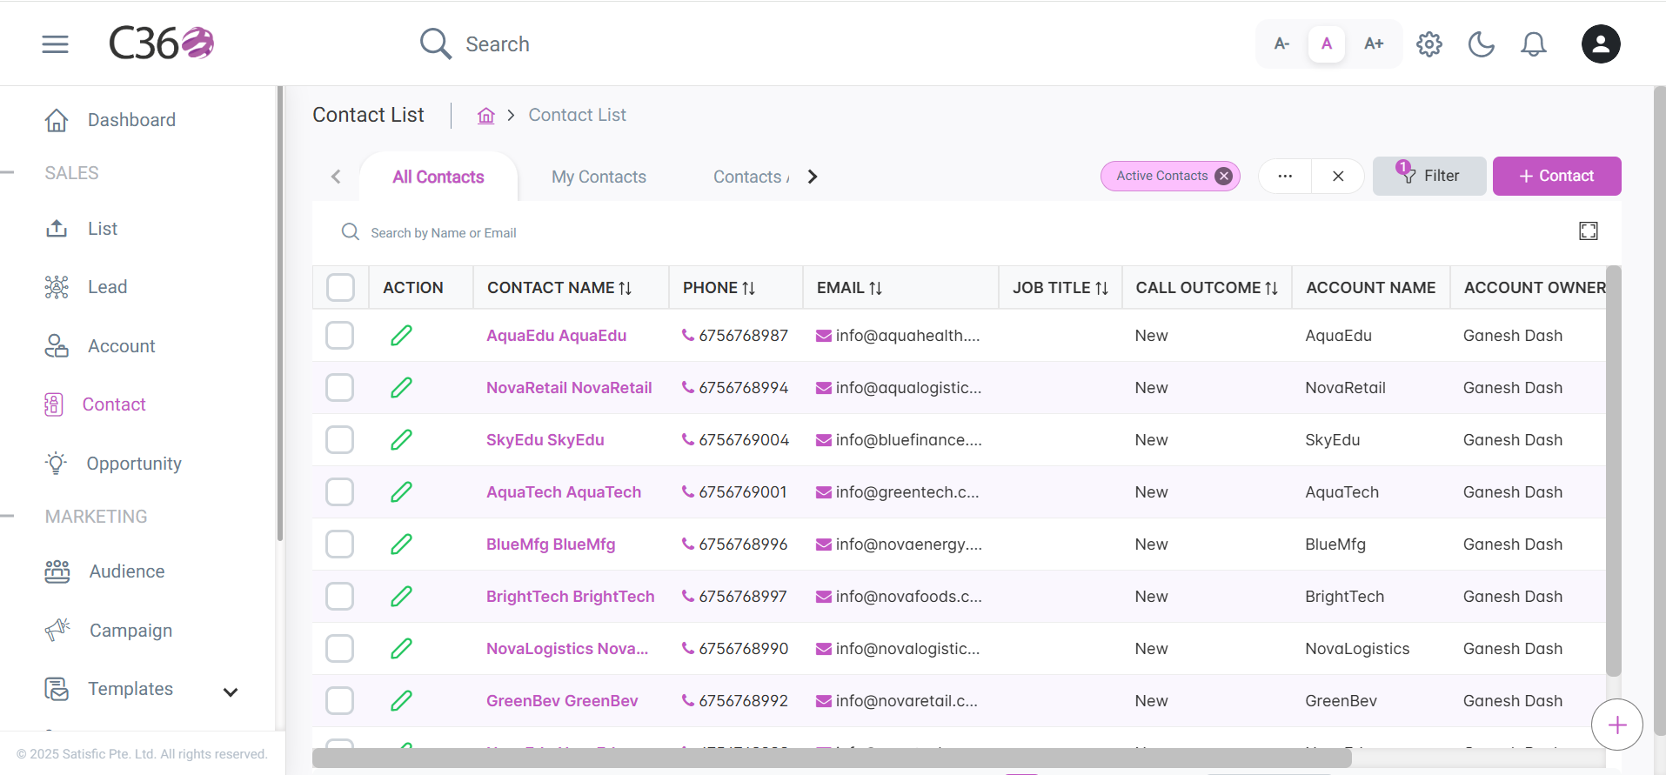Image resolution: width=1666 pixels, height=775 pixels.
Task: Click the global search magnifier icon
Action: [435, 43]
